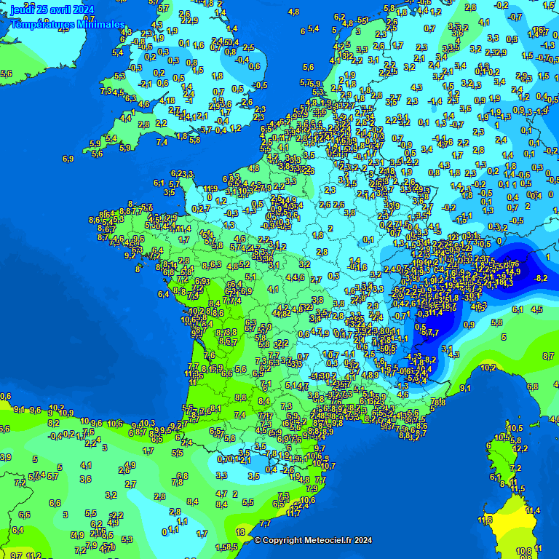The height and width of the screenshot is (559, 559).
Task: Click the 5,6 reading over southern Ireland
Action: [7, 74]
